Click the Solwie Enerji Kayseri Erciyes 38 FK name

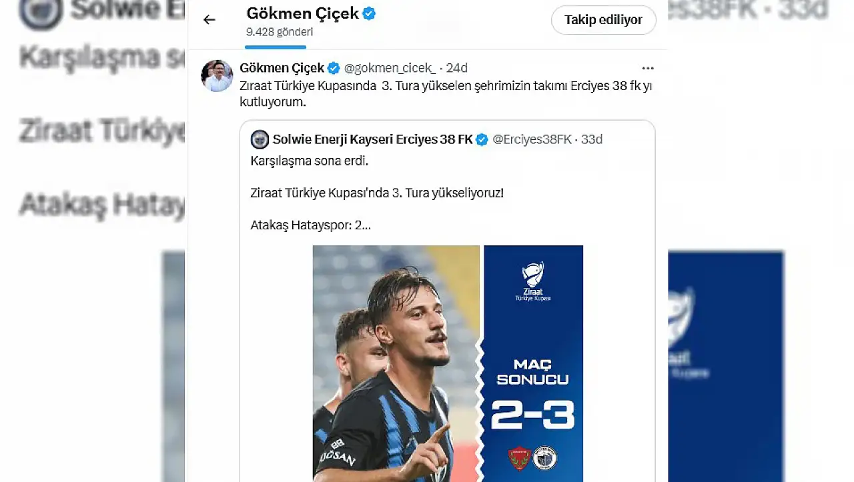(372, 139)
